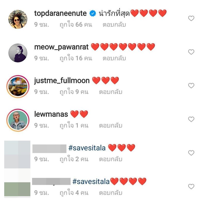Open the meow_pawanrat username link
Image resolution: width=206 pixels, height=206 pixels.
tap(61, 47)
